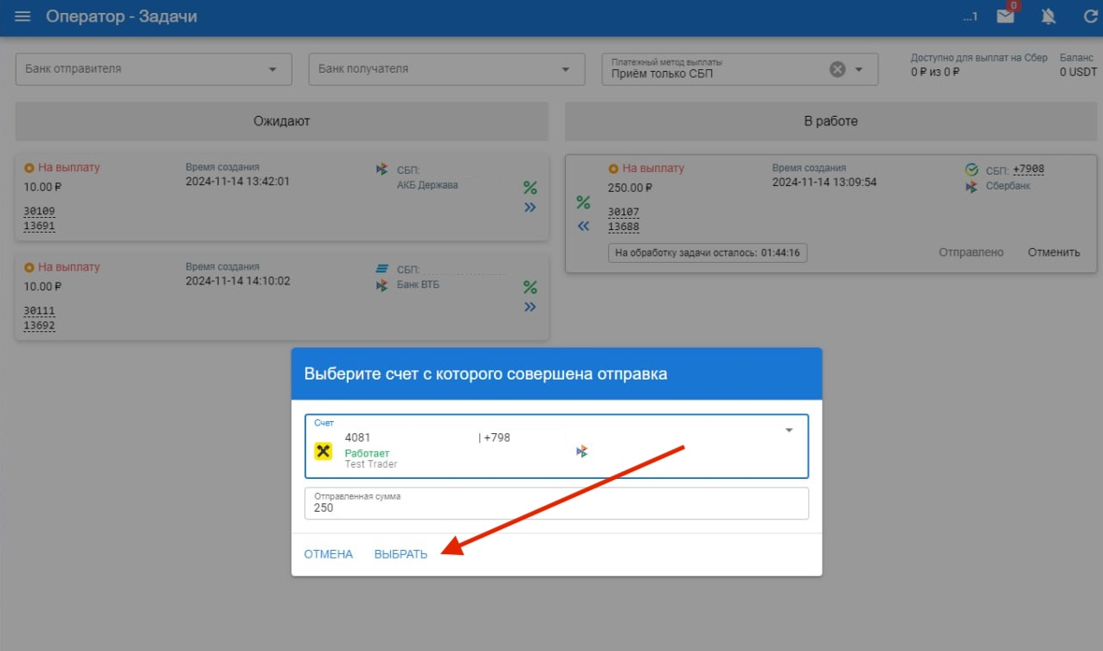Click Отправлено on the 250 ₽ task

coord(971,252)
